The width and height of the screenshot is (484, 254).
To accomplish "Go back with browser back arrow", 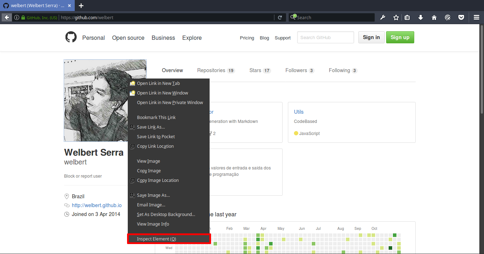I will [7, 17].
